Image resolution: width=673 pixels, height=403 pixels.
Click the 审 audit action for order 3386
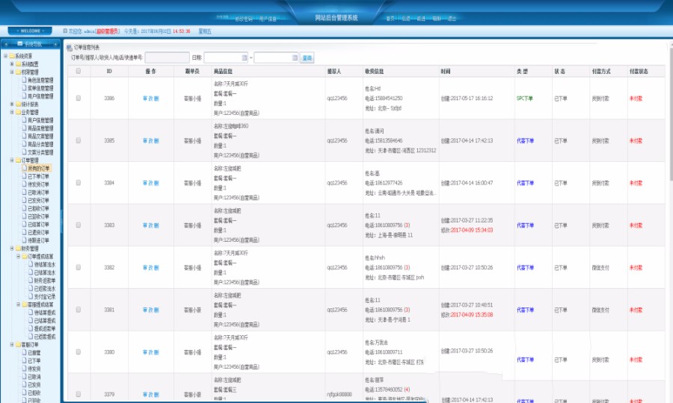click(145, 99)
